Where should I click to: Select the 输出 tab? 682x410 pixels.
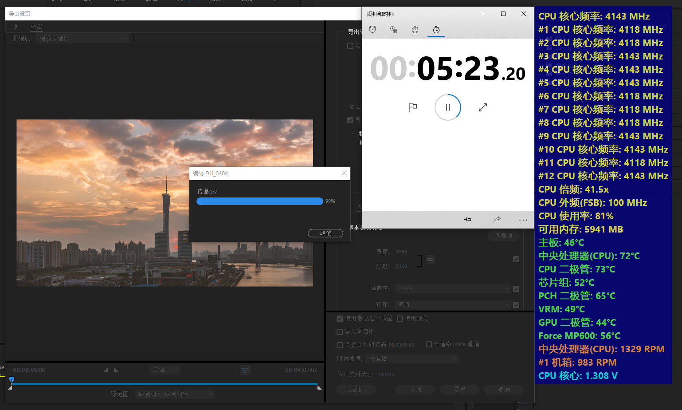click(x=36, y=27)
